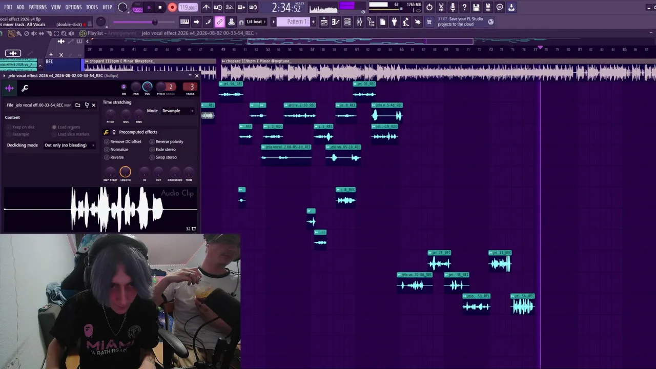Open the chat bubble icon

click(500, 7)
